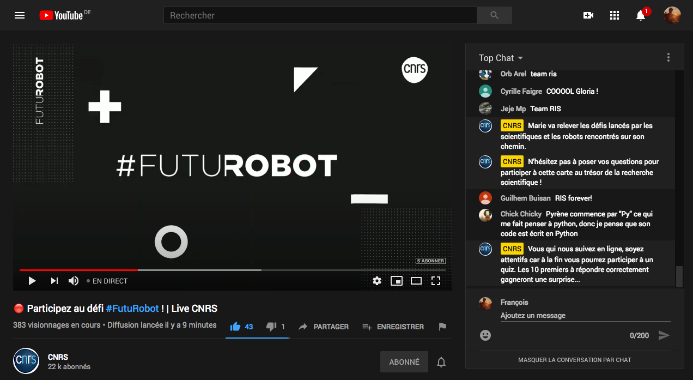Viewport: 693px width, 380px height.
Task: Open Jeje Mp's avatar in chat
Action: pyautogui.click(x=485, y=108)
